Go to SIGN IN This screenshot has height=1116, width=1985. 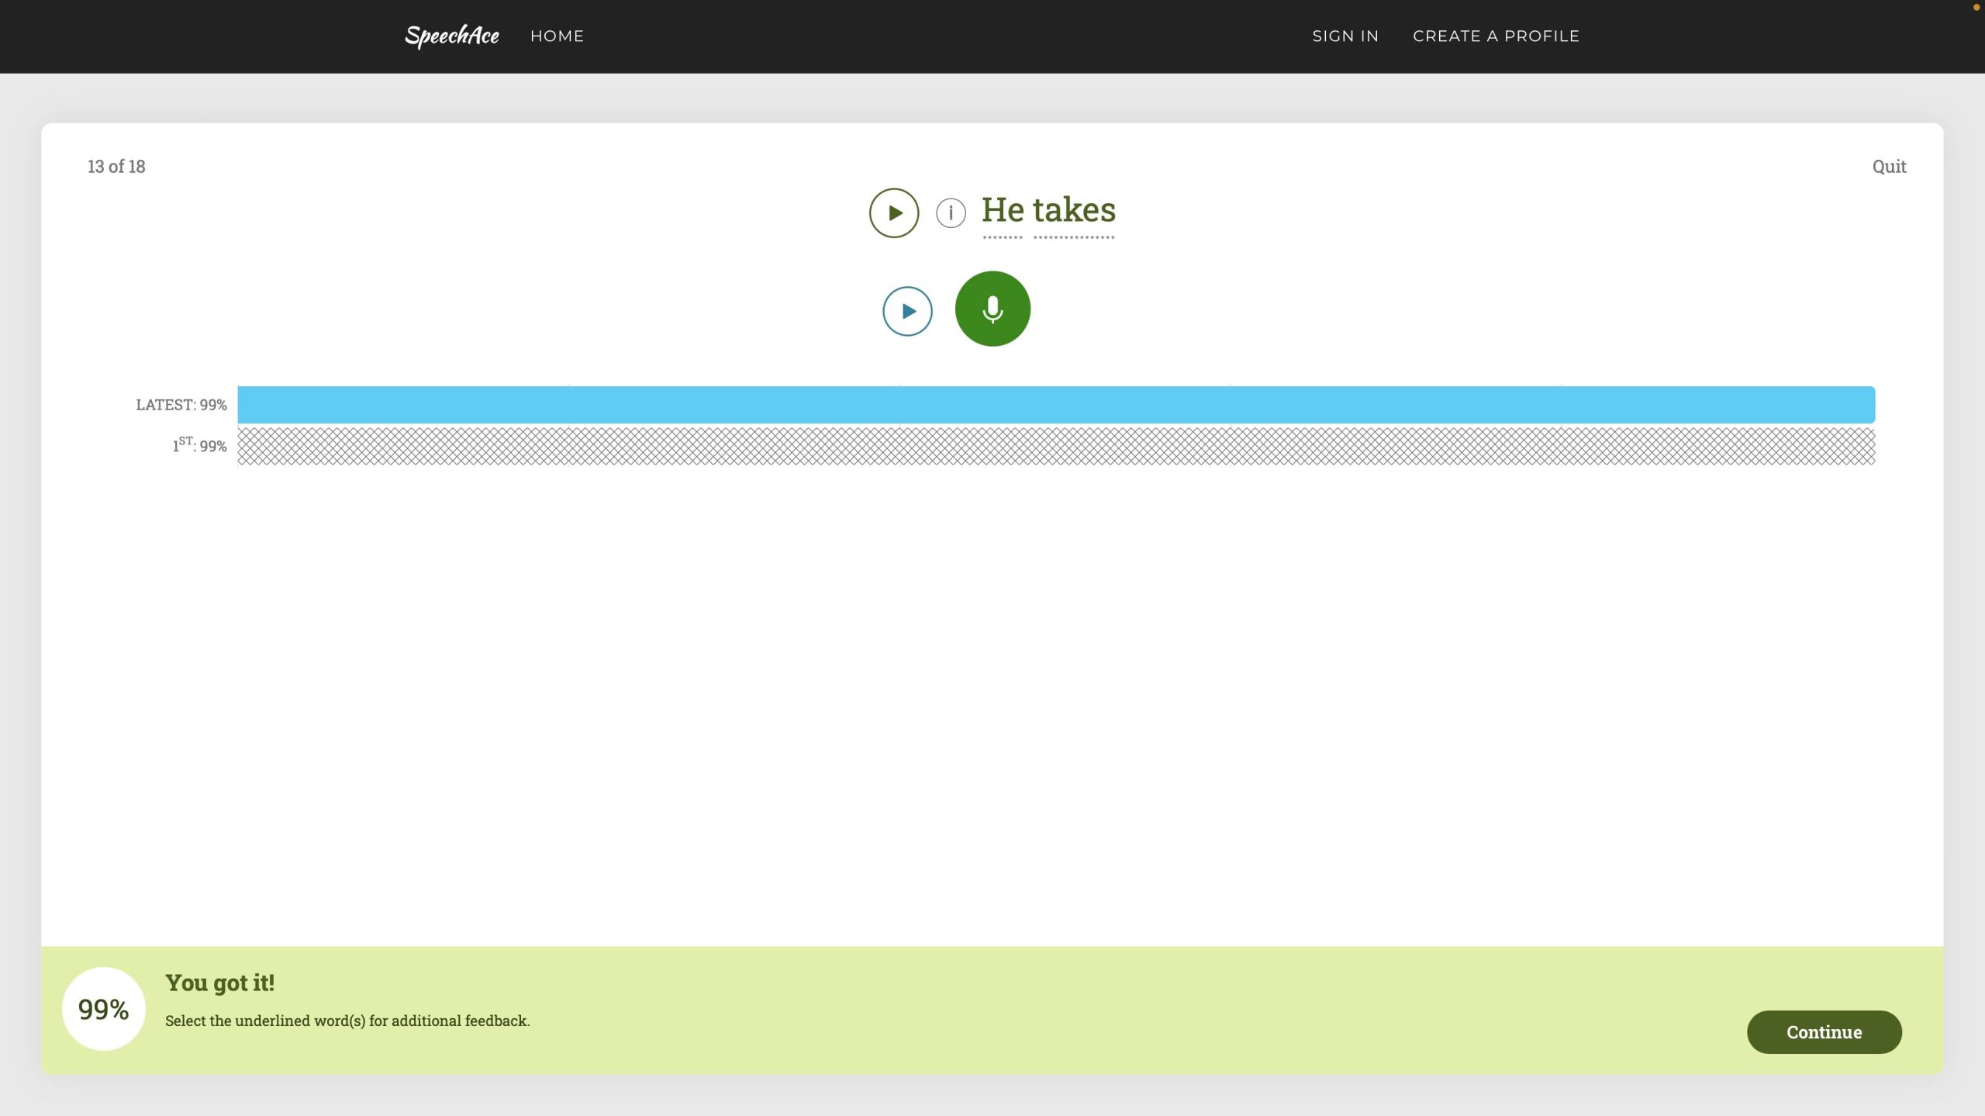(x=1345, y=36)
